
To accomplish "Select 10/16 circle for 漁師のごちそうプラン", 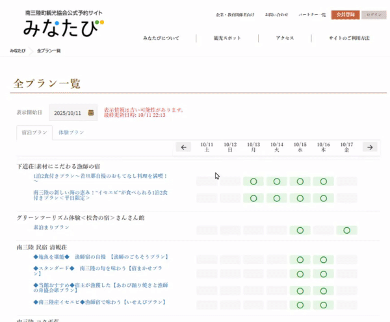I will (x=323, y=260).
